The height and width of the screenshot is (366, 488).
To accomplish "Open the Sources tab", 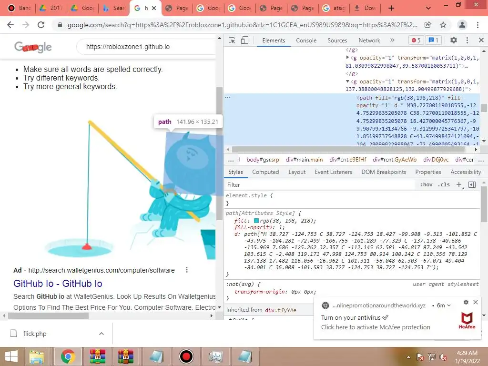I will 337,41.
